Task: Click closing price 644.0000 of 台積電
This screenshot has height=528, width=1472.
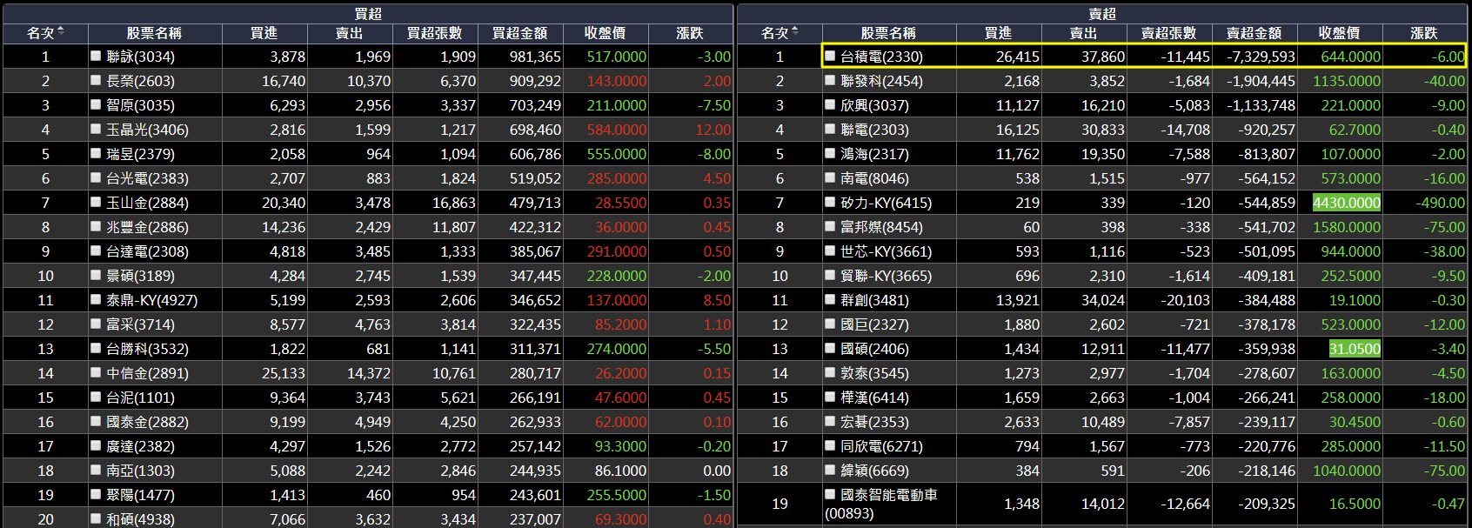Action: (x=1350, y=57)
